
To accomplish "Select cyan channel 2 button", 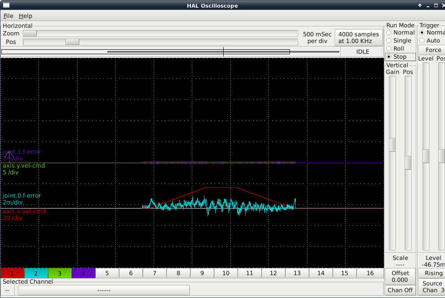I will [36, 273].
